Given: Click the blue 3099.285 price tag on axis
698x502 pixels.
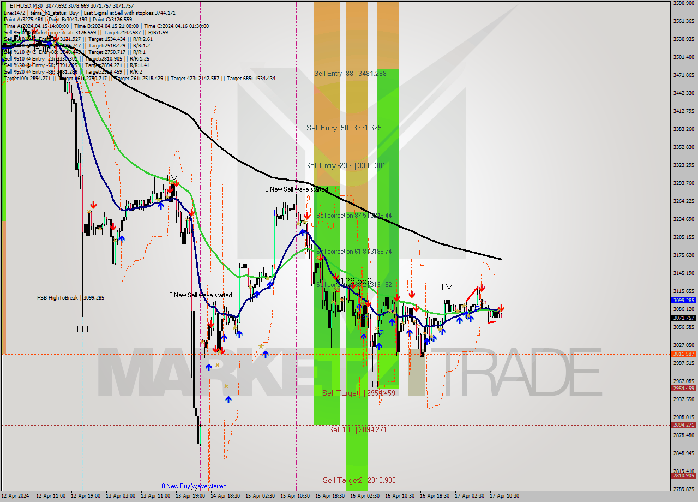Looking at the screenshot, I should tap(684, 301).
